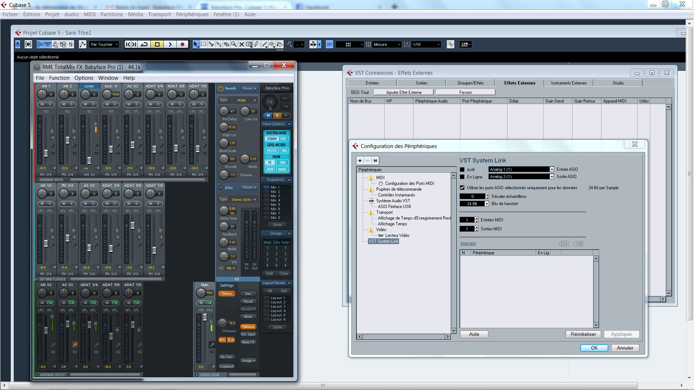Click the Record button in Cubase transport
The image size is (694, 390).
click(x=183, y=44)
